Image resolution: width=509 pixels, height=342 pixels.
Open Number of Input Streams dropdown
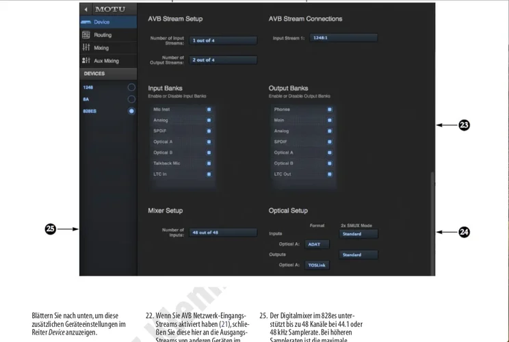223,40
